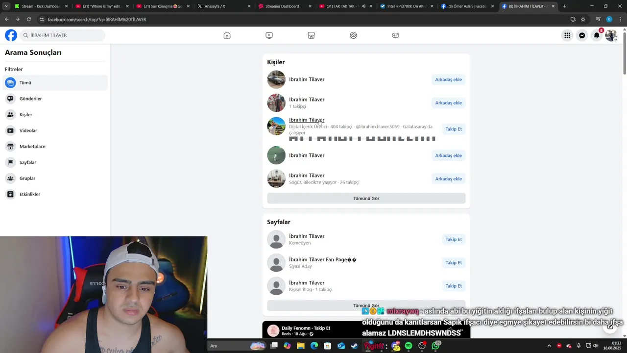The width and height of the screenshot is (627, 353).
Task: Select the Sayfalar filter
Action: (56, 162)
